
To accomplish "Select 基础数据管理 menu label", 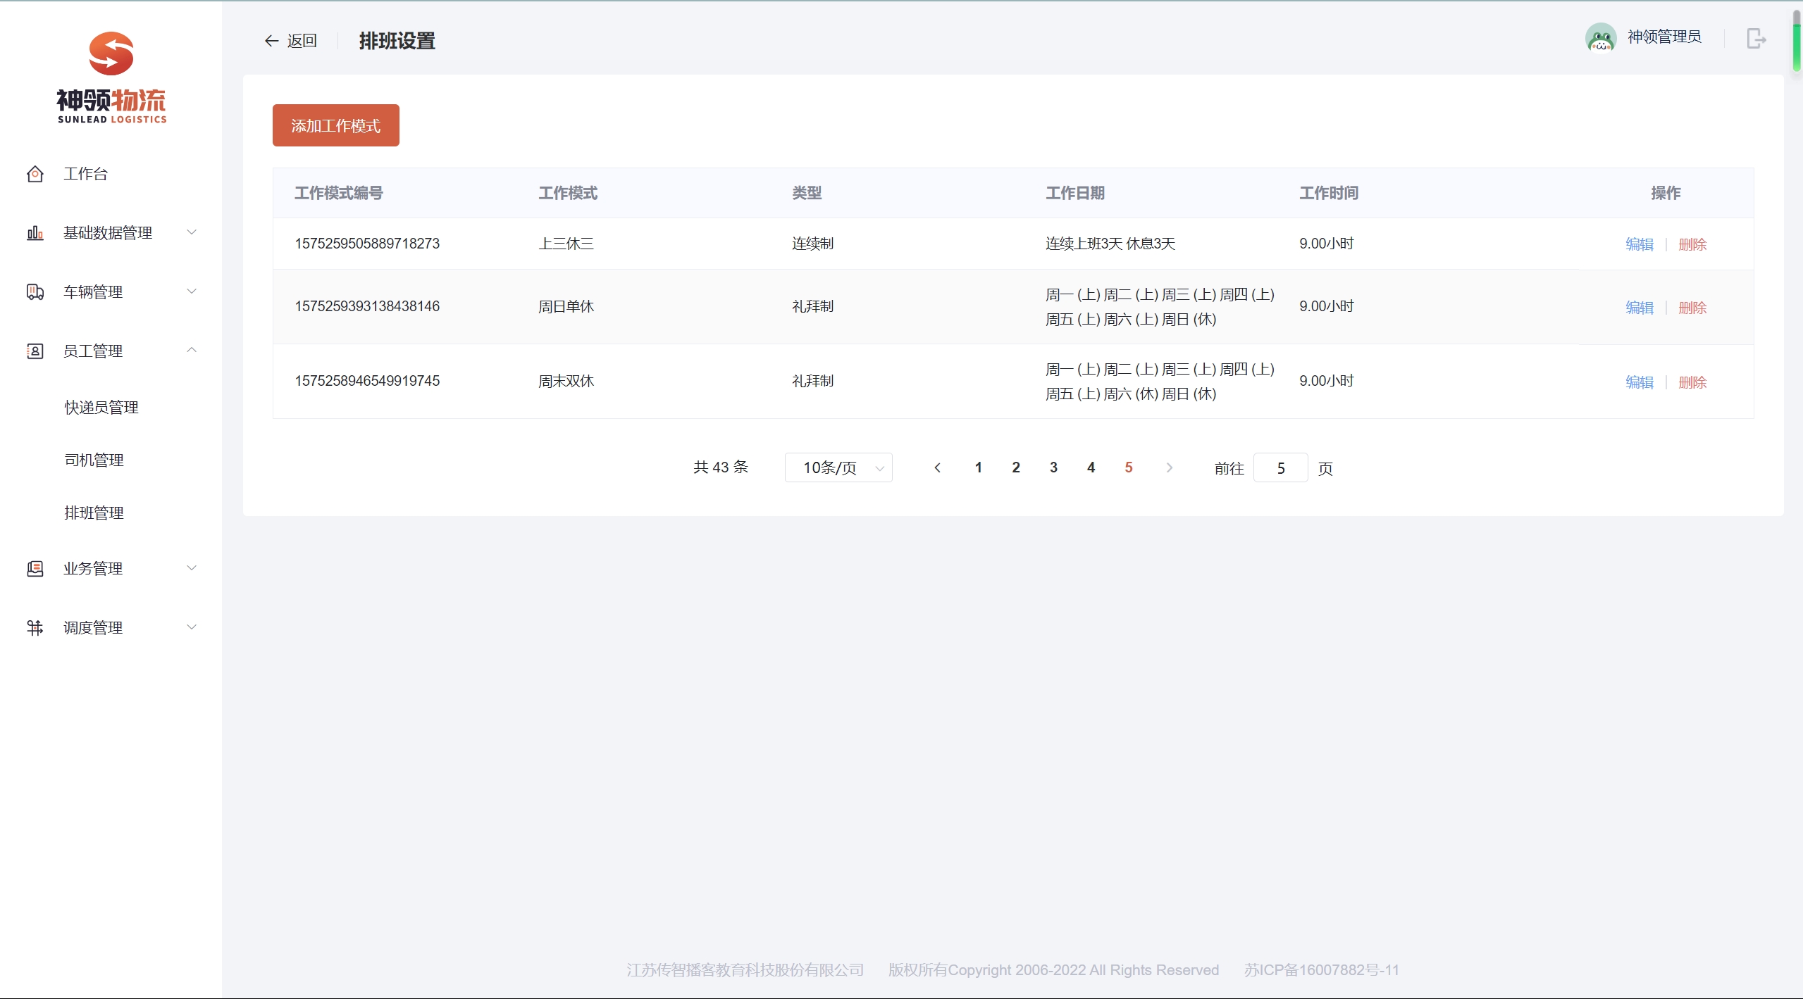I will click(108, 233).
